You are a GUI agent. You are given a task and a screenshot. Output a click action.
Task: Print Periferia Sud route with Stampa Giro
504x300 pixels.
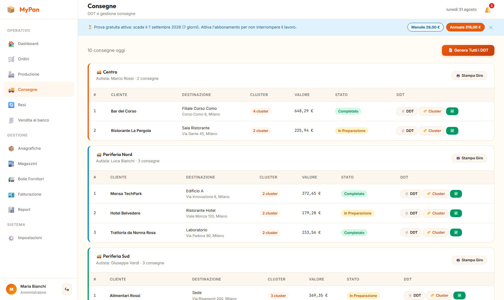tap(469, 260)
